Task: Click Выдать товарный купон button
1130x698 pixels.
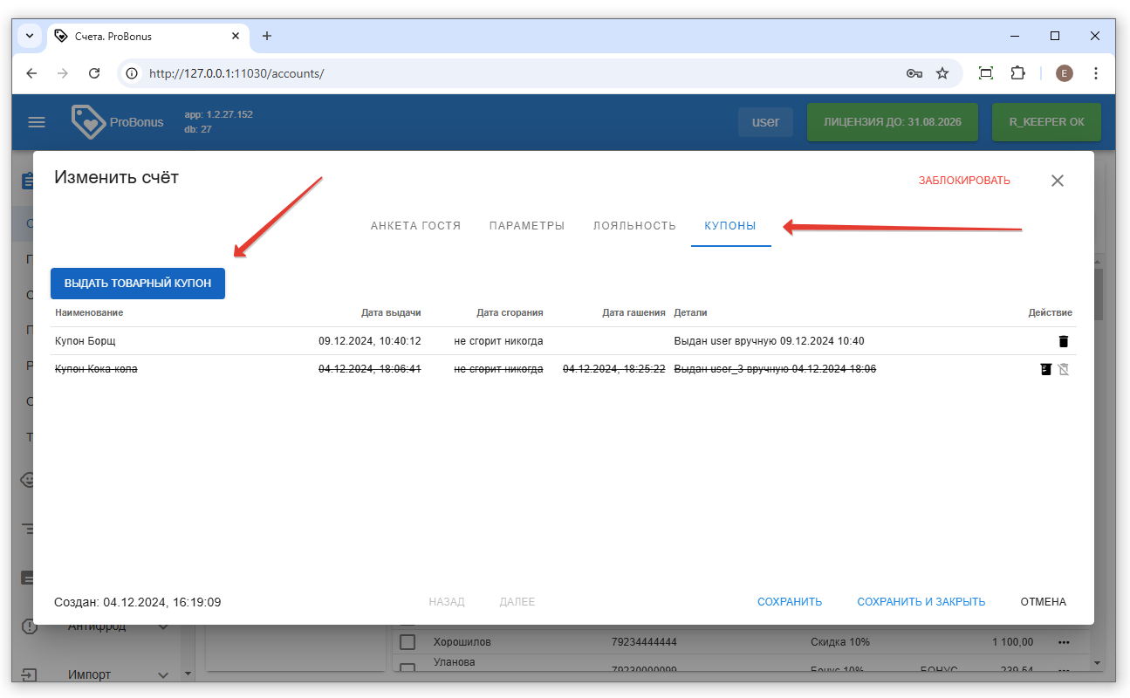Action: (x=138, y=284)
